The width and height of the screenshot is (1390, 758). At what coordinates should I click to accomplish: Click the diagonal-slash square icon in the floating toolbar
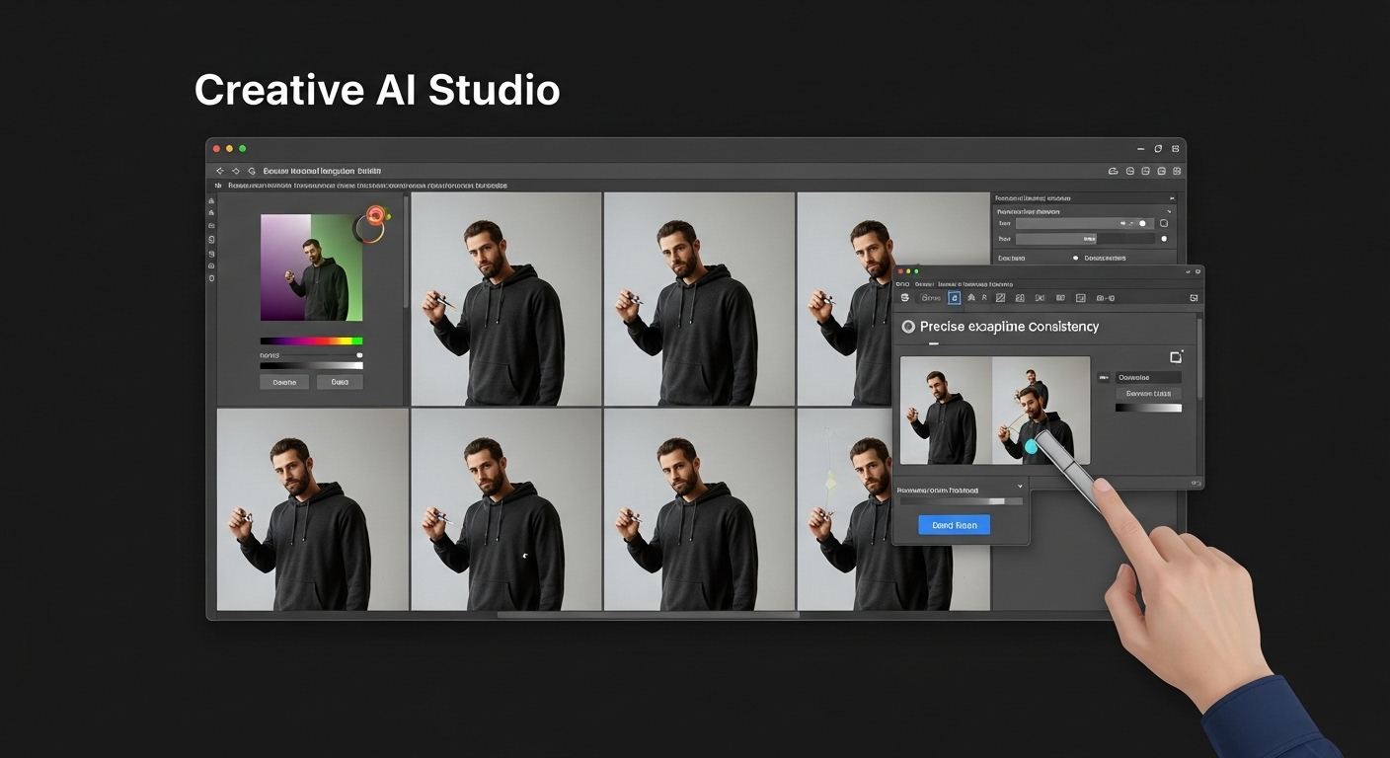pos(1000,298)
